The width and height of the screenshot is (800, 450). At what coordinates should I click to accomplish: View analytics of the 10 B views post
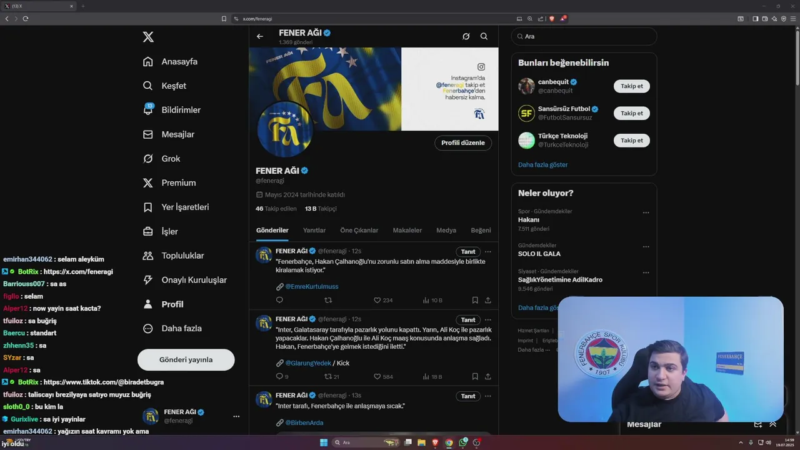tap(432, 300)
